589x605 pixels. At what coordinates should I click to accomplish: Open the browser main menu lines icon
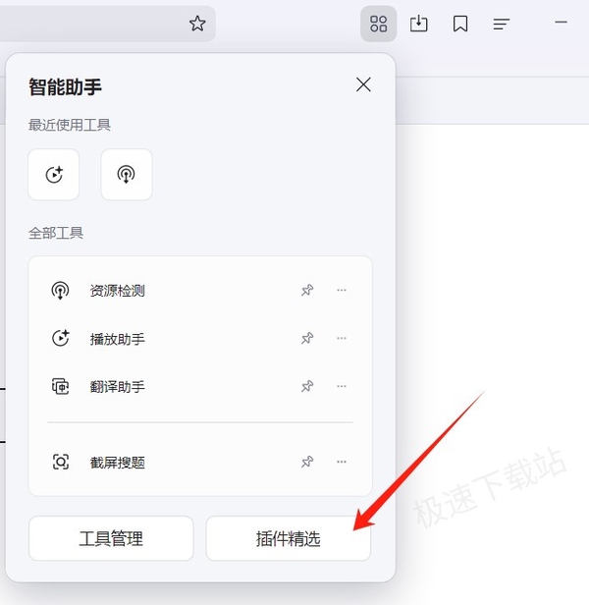[501, 25]
